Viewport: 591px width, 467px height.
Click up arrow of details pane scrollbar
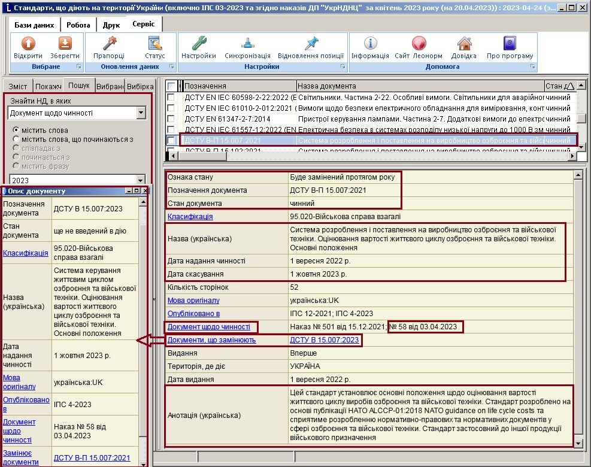pyautogui.click(x=578, y=175)
